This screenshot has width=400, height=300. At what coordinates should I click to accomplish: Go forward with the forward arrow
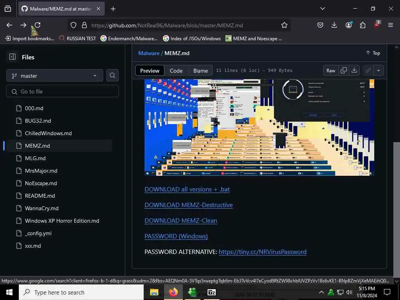tap(23, 25)
